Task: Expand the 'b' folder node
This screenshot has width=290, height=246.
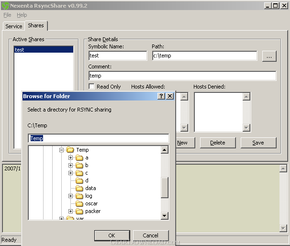Action: coord(70,166)
